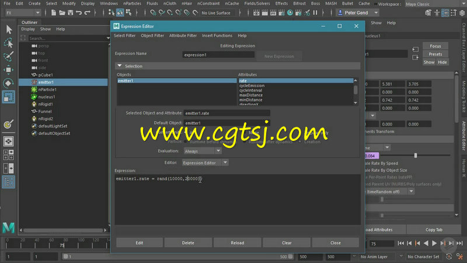Open the Editor Expression Editor dropdown
This screenshot has width=467, height=263.
coord(205,163)
